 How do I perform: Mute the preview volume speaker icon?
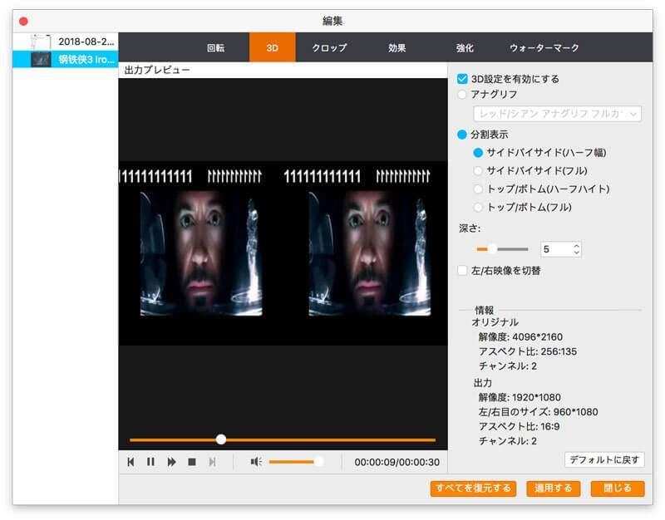(256, 462)
